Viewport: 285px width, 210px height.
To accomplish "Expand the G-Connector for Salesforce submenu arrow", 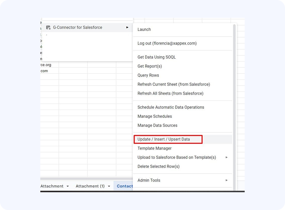I will [127, 28].
